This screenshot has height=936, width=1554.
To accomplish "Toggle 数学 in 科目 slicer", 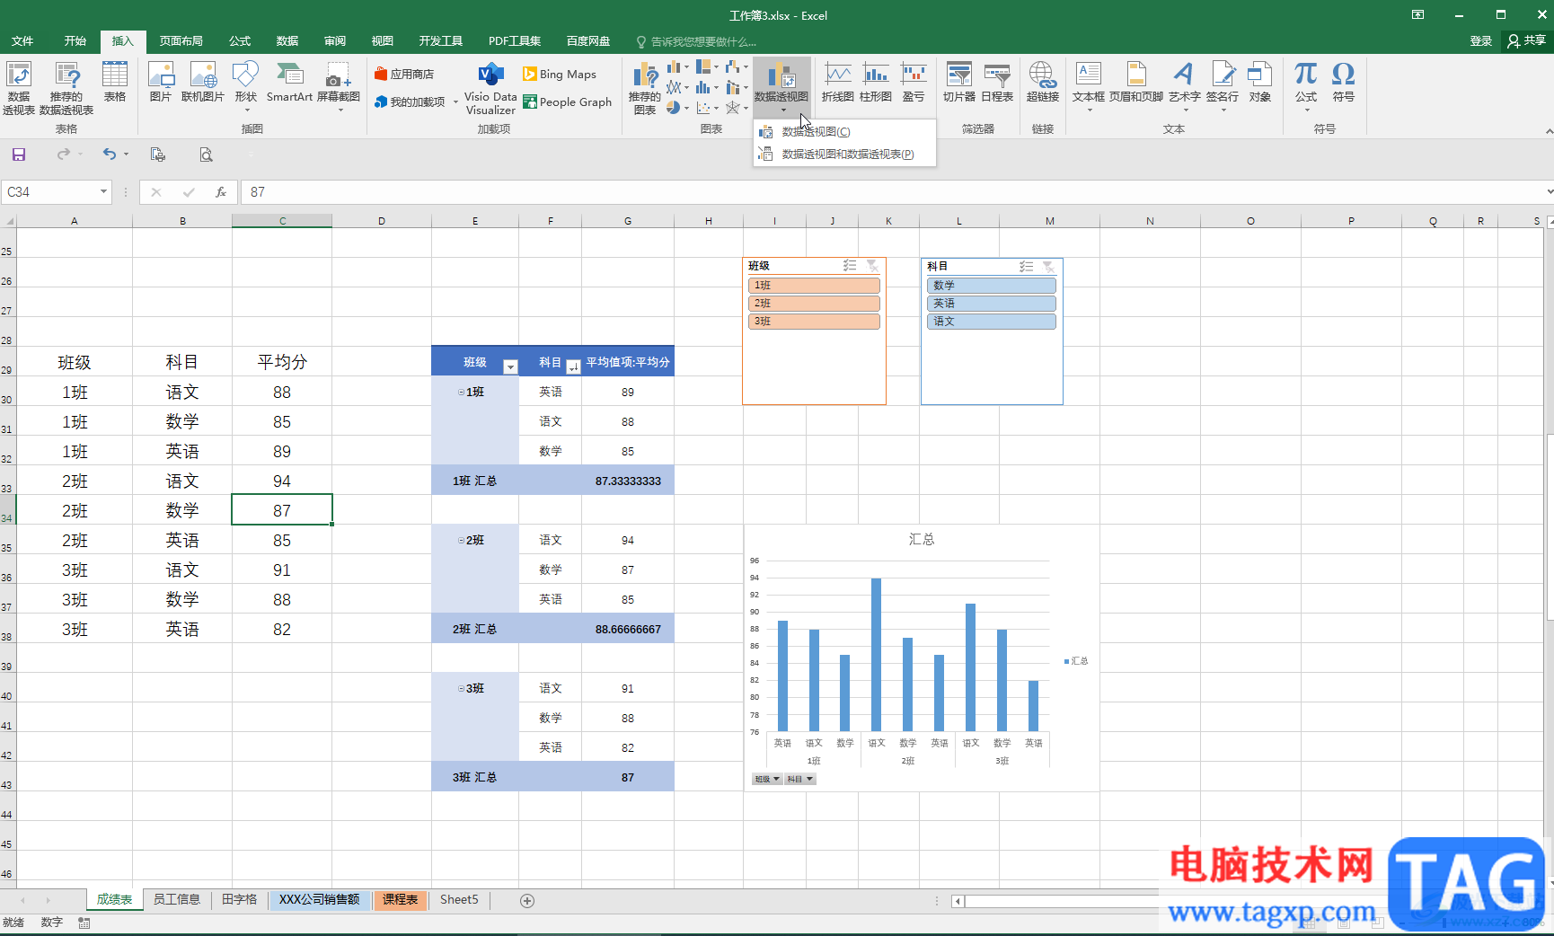I will point(992,286).
